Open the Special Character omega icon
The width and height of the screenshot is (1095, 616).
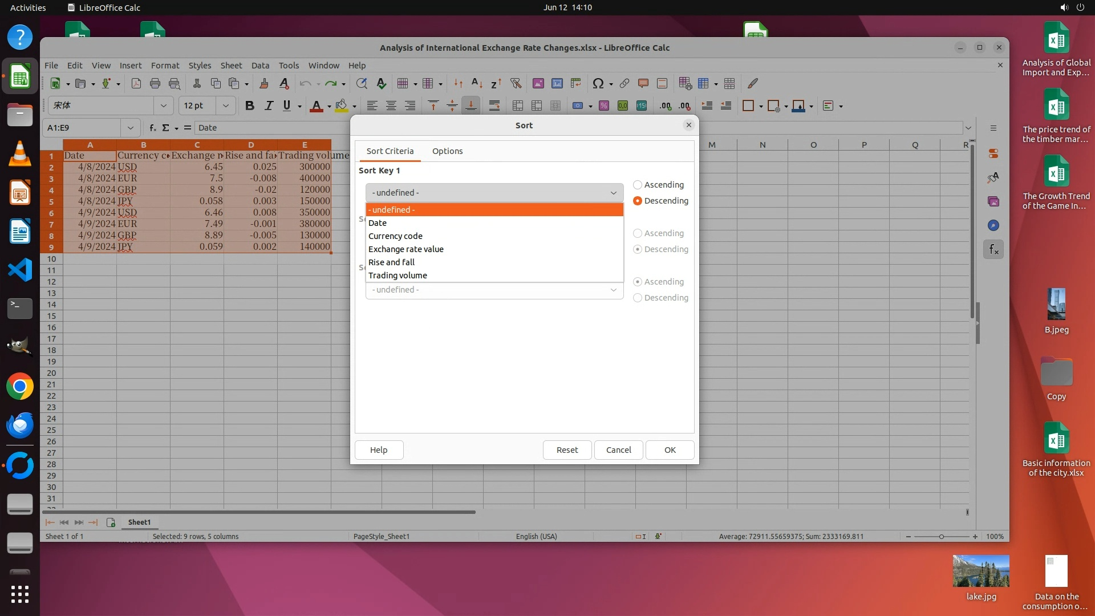(x=598, y=83)
